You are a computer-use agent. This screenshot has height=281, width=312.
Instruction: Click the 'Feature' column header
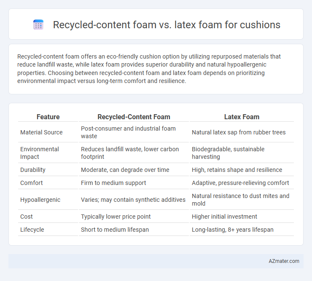click(x=48, y=117)
